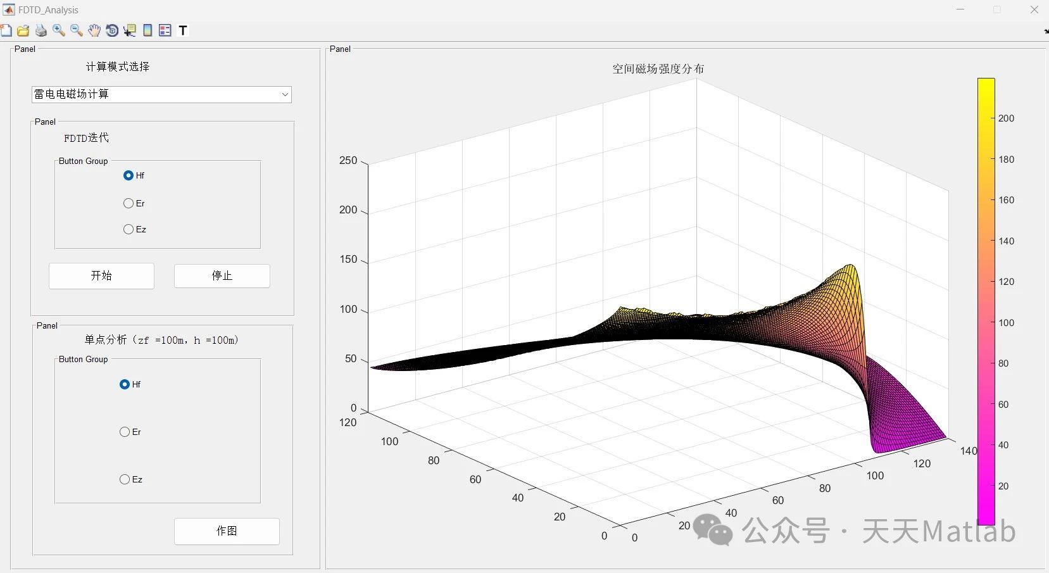Screen dimensions: 1049x573
Task: Click the New Figure toolbar icon
Action: [x=6, y=30]
